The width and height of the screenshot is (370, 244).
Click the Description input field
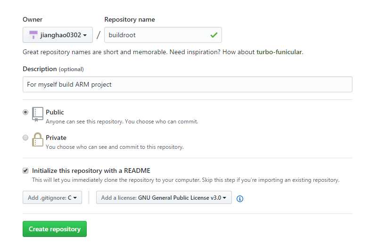pos(188,84)
